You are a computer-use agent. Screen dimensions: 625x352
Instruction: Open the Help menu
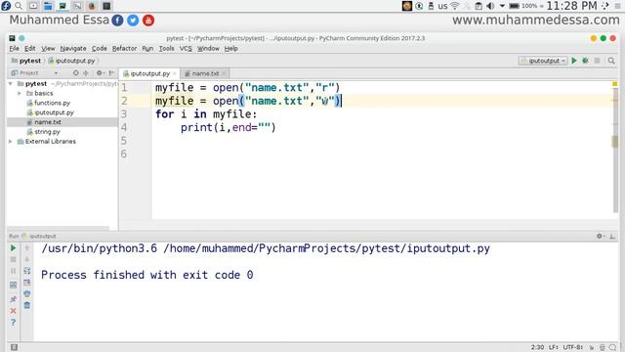[x=230, y=48]
